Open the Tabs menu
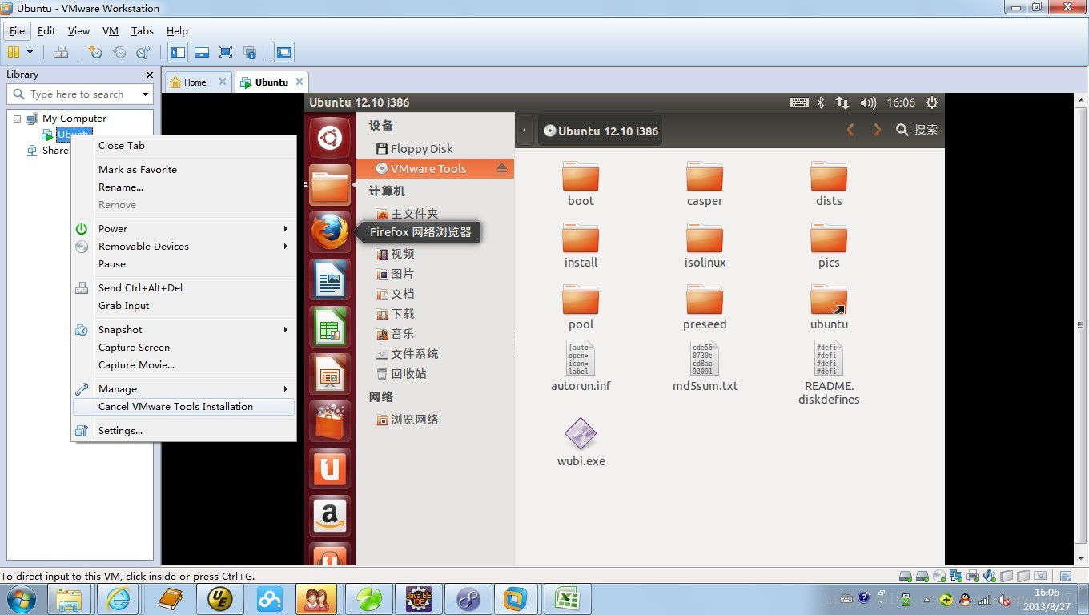The width and height of the screenshot is (1089, 615). click(x=143, y=30)
